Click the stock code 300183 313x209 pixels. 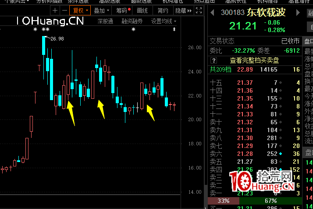[x=232, y=13]
